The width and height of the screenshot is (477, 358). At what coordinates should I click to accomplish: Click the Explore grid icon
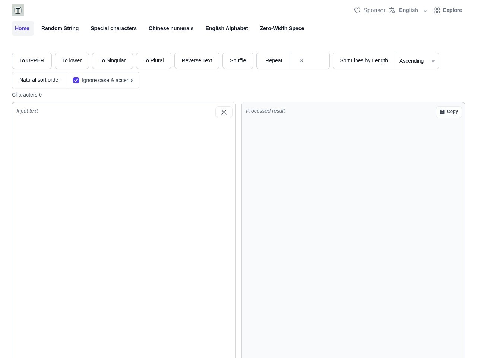coord(437,10)
